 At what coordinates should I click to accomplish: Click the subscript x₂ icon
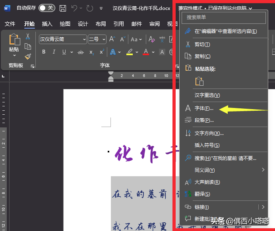click(x=91, y=52)
